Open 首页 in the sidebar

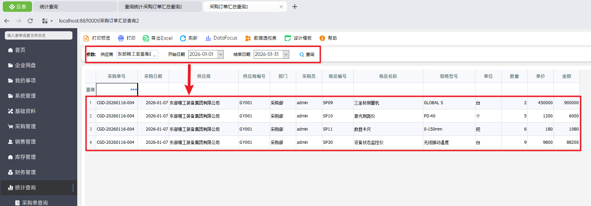click(39, 50)
